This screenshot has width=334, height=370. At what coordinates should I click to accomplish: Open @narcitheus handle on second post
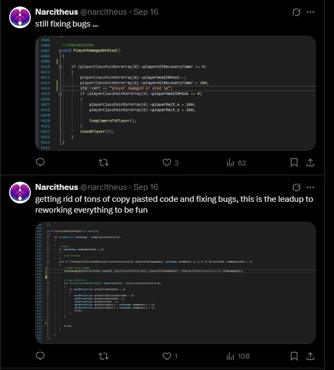click(103, 187)
